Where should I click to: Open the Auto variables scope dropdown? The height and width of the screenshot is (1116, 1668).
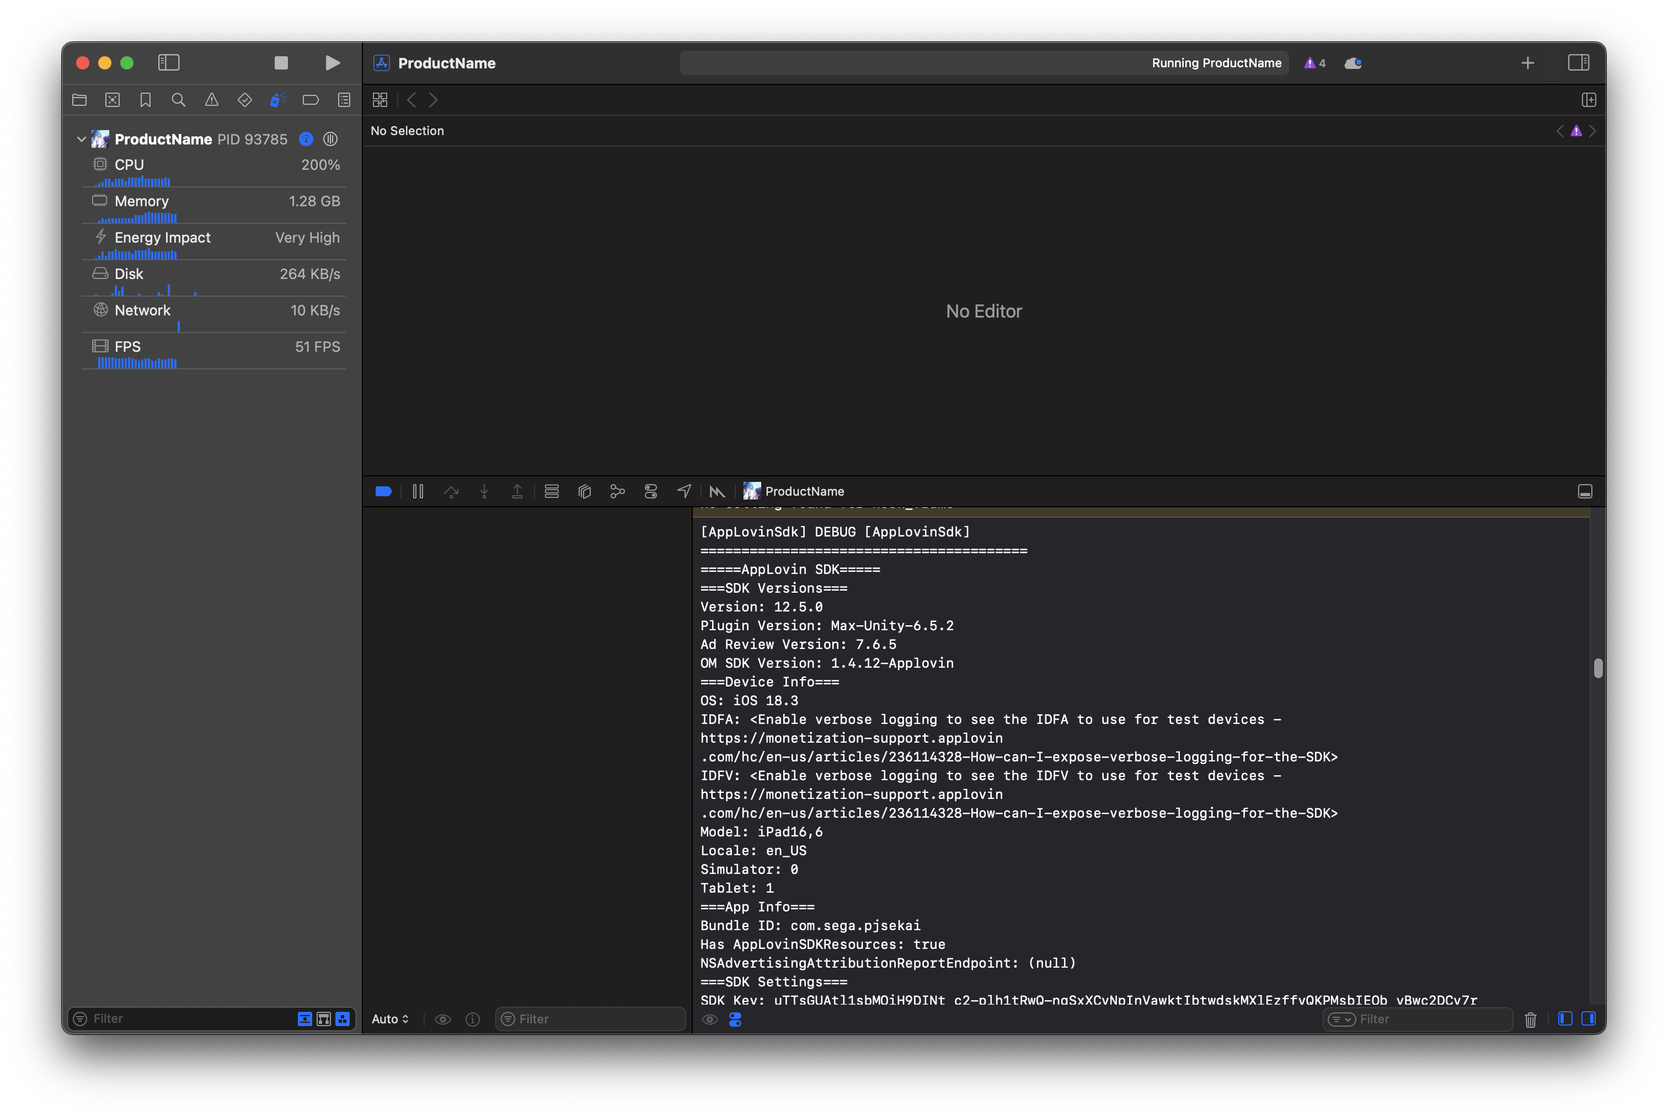390,1018
